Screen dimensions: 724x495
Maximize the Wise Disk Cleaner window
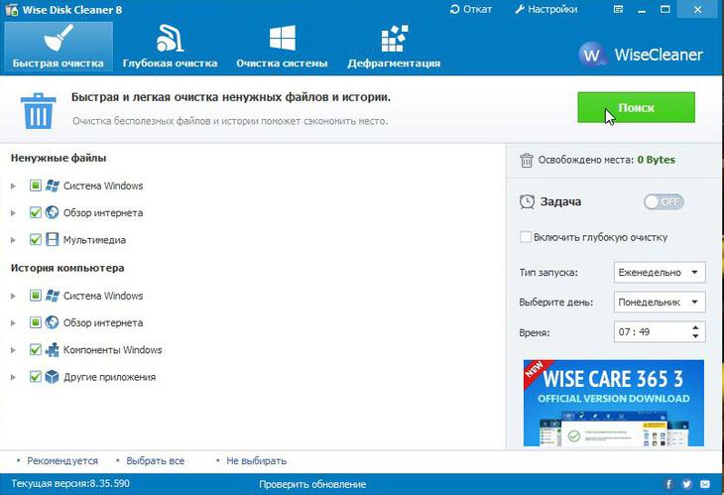click(x=664, y=9)
